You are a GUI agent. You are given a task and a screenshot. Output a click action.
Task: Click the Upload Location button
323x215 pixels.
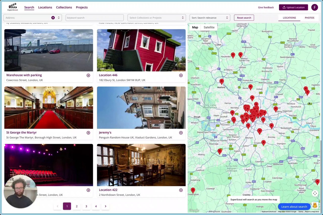pos(293,7)
